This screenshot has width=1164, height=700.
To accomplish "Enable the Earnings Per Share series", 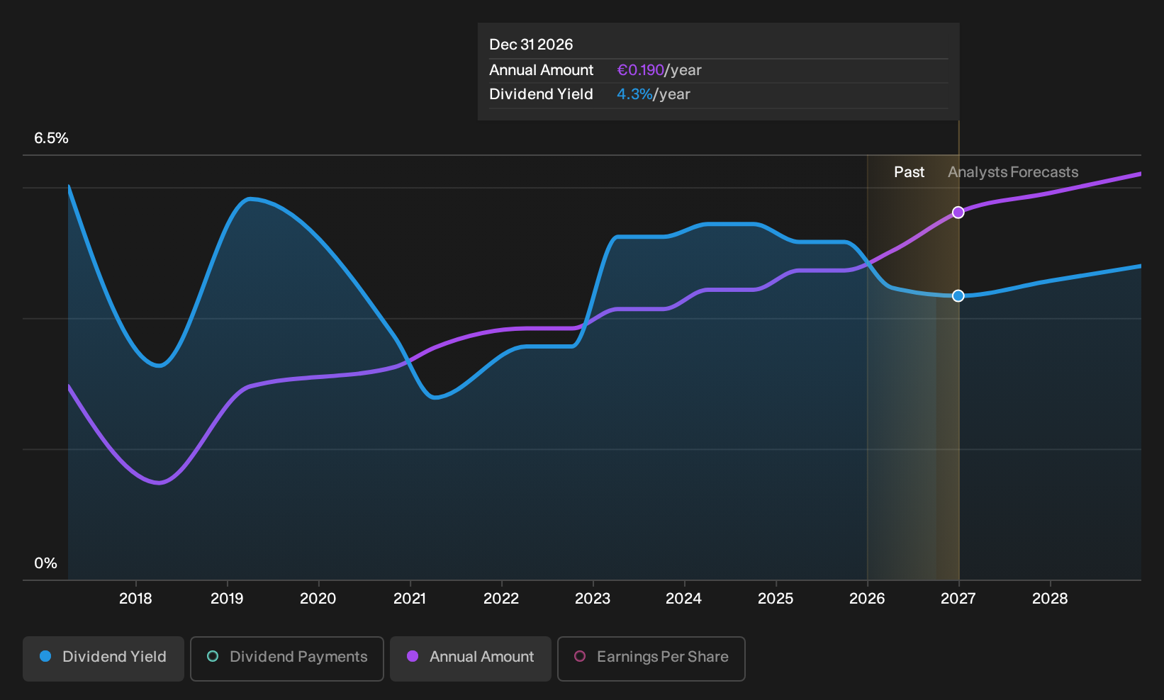I will [x=651, y=658].
